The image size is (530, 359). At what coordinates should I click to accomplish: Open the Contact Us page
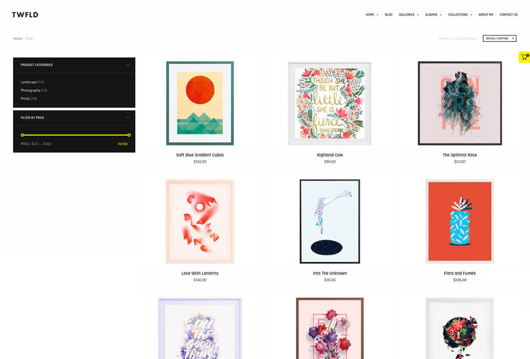[x=508, y=14]
